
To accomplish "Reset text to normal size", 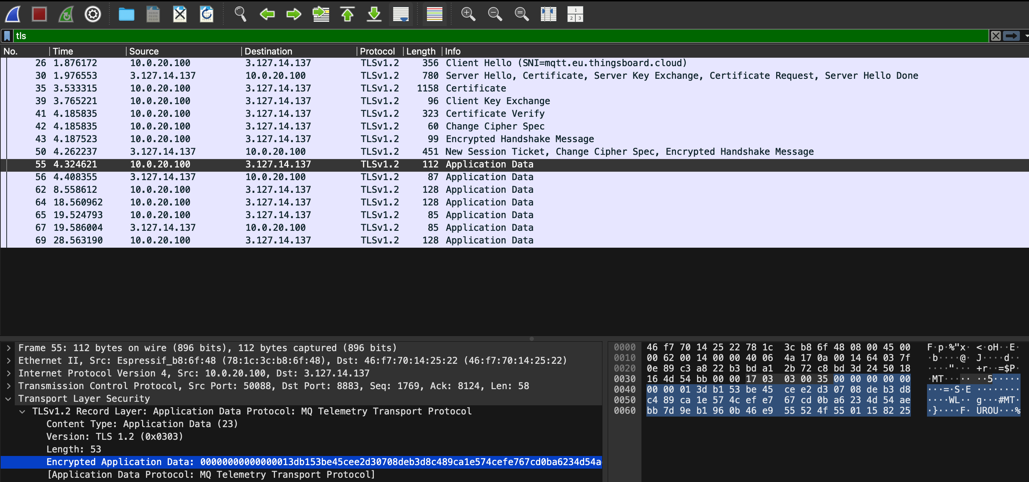I will point(522,14).
